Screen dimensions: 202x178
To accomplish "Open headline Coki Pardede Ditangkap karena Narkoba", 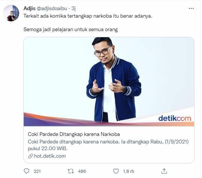I will [x=74, y=134].
